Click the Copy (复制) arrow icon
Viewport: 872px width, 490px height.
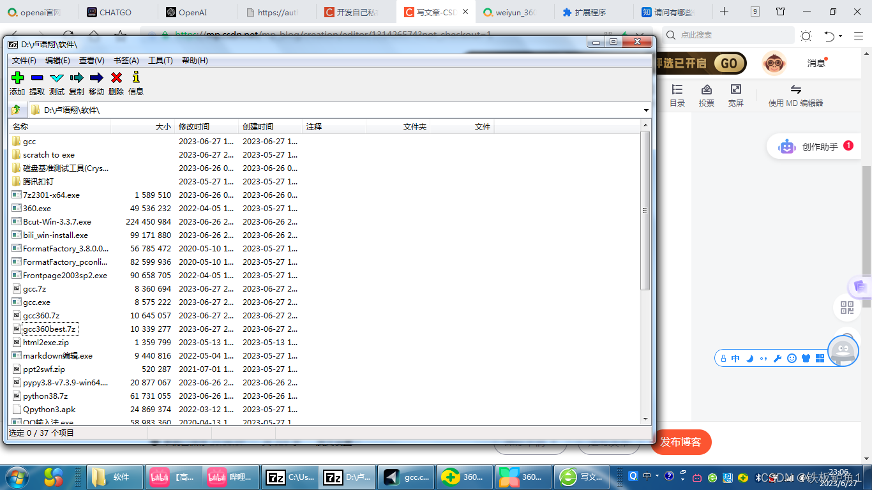tap(77, 77)
